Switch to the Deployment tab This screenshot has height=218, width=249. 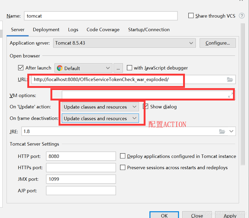(46, 30)
